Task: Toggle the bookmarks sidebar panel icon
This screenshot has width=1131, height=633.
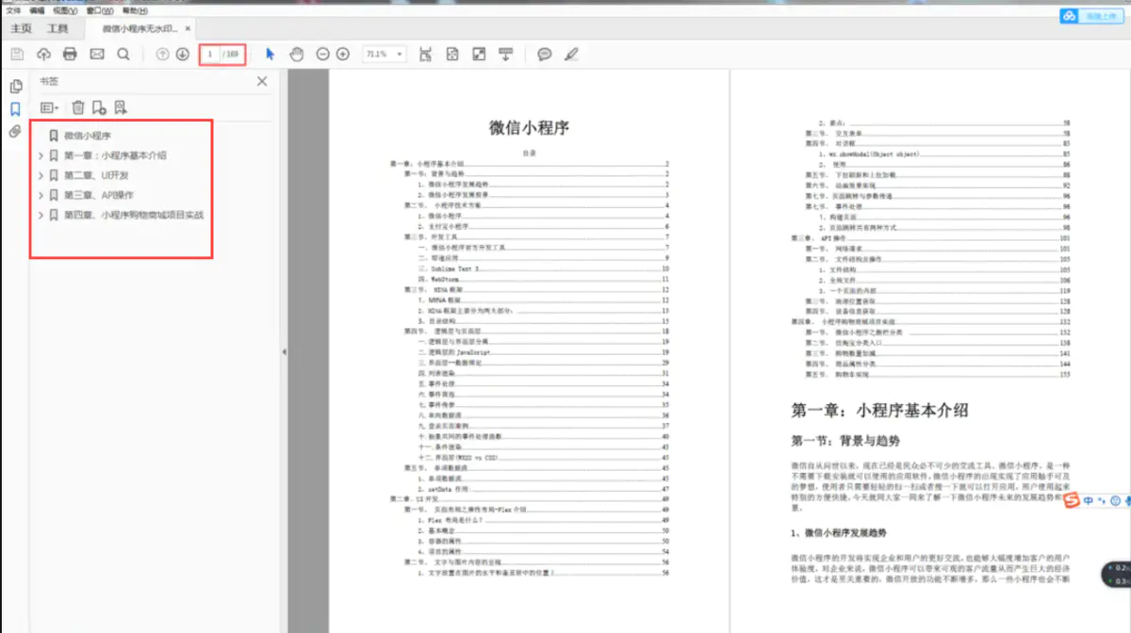Action: [x=15, y=109]
